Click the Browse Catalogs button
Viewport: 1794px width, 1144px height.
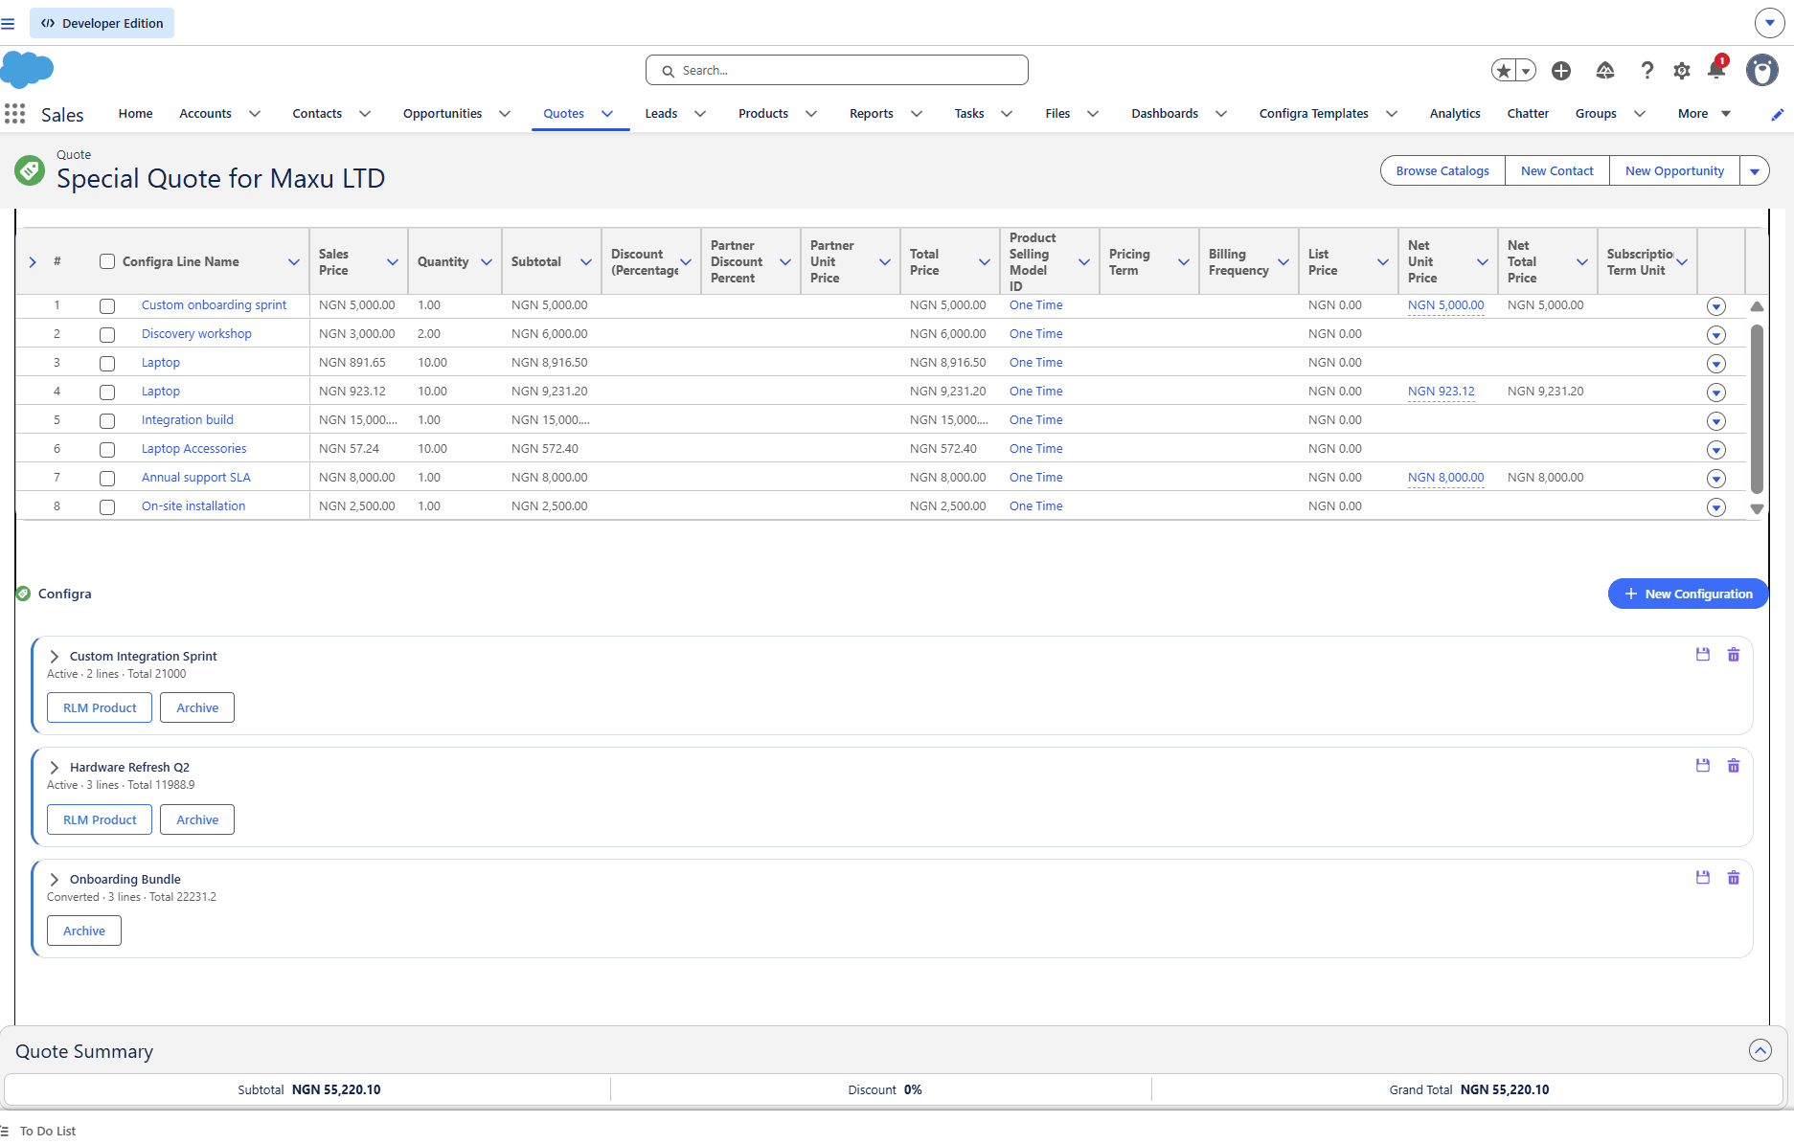pos(1442,171)
